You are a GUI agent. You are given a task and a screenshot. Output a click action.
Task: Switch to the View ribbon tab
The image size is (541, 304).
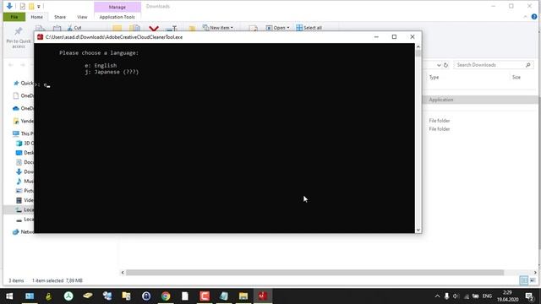pos(82,17)
